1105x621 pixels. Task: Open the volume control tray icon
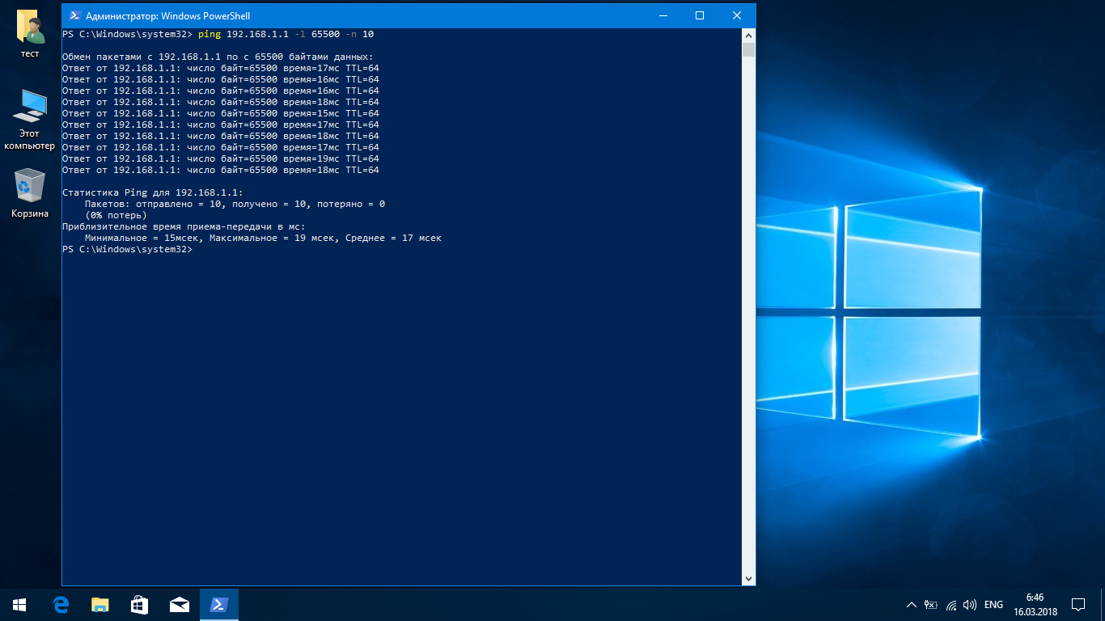(x=970, y=604)
